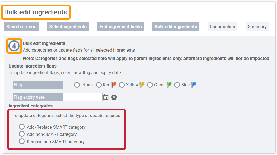Click the blue flag icon
This screenshot has width=277, height=155.
(x=193, y=85)
